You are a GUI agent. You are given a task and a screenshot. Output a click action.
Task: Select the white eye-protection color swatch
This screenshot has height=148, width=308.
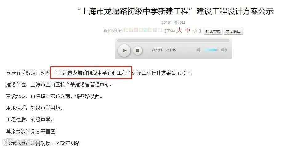(x=160, y=30)
